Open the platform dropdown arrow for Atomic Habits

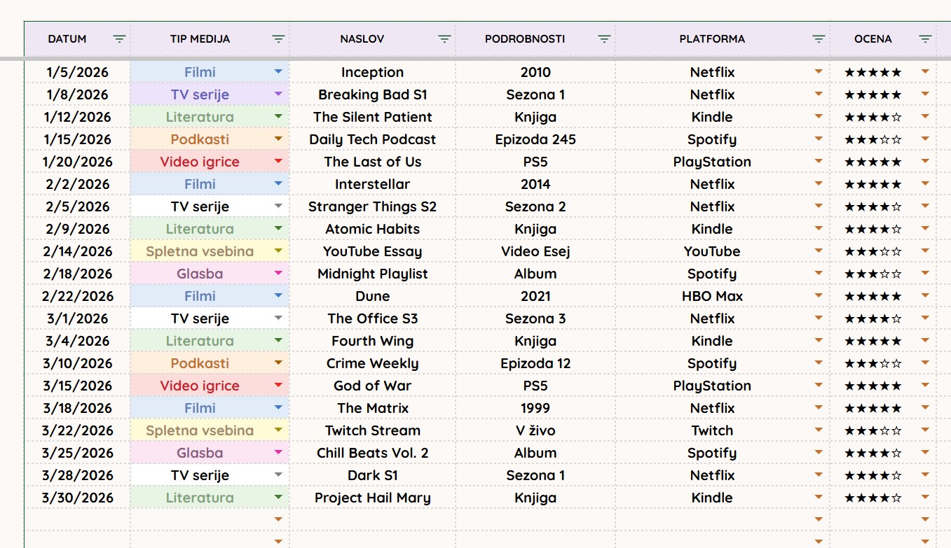click(x=819, y=228)
